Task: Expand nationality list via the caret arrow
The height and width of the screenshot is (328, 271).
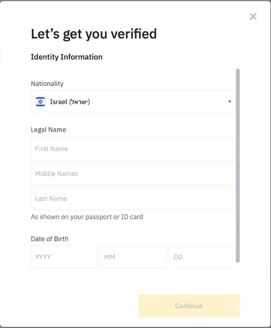Action: [230, 102]
